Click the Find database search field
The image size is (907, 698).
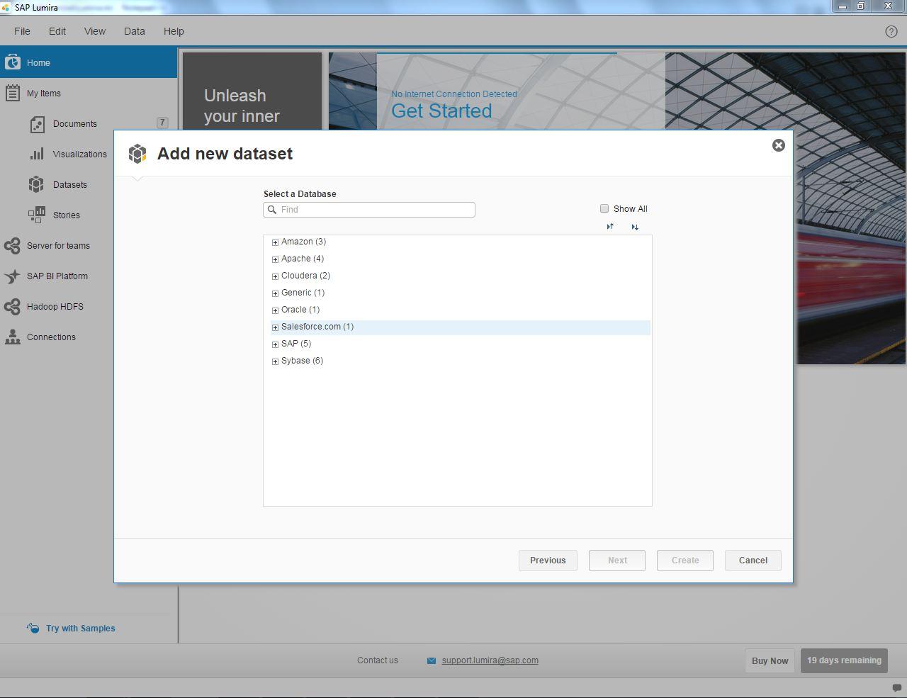(x=369, y=210)
